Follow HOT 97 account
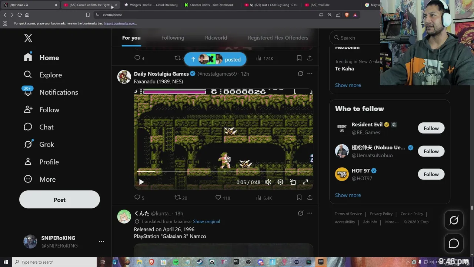The width and height of the screenshot is (474, 267). [431, 174]
